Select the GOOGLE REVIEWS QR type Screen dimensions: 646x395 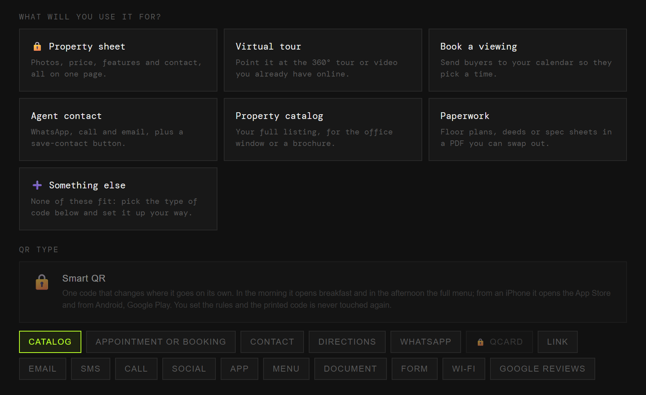pyautogui.click(x=542, y=369)
